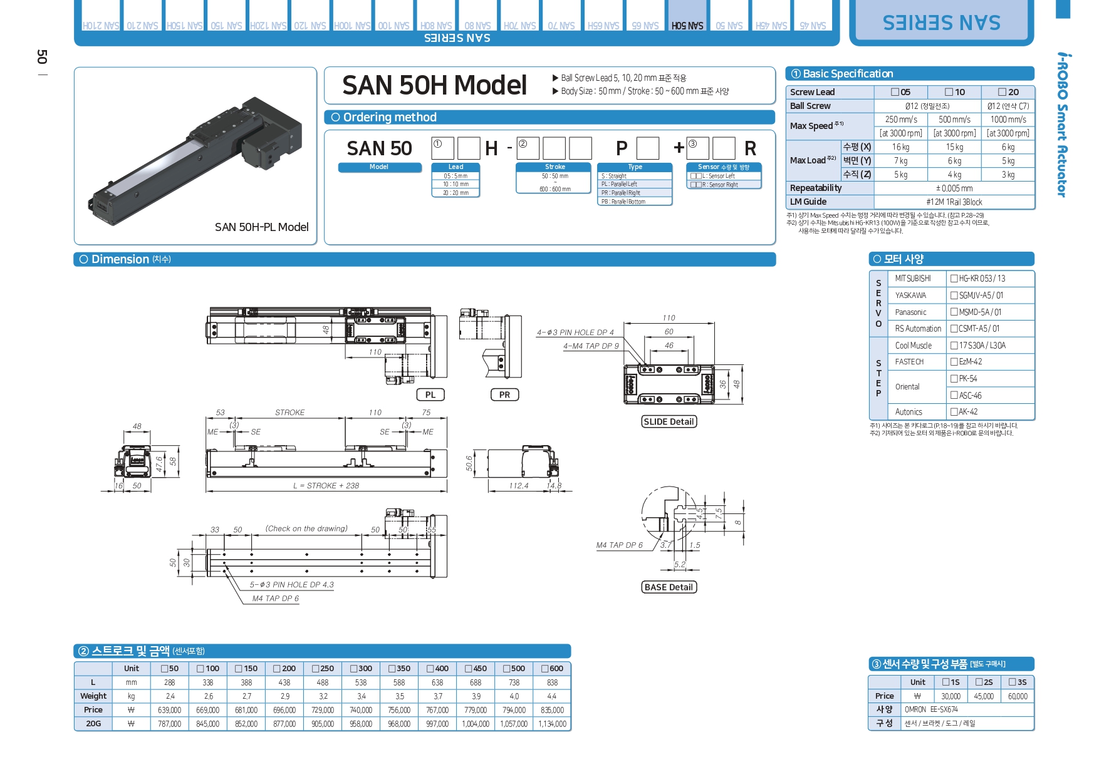Tick the Yaskawa SGMJV-A5/01 checkbox
This screenshot has width=1099, height=777.
click(x=954, y=296)
